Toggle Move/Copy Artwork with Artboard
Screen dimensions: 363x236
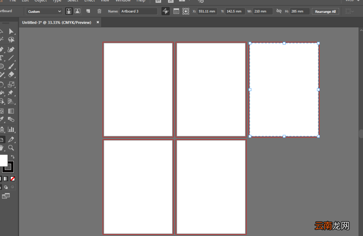pyautogui.click(x=166, y=11)
